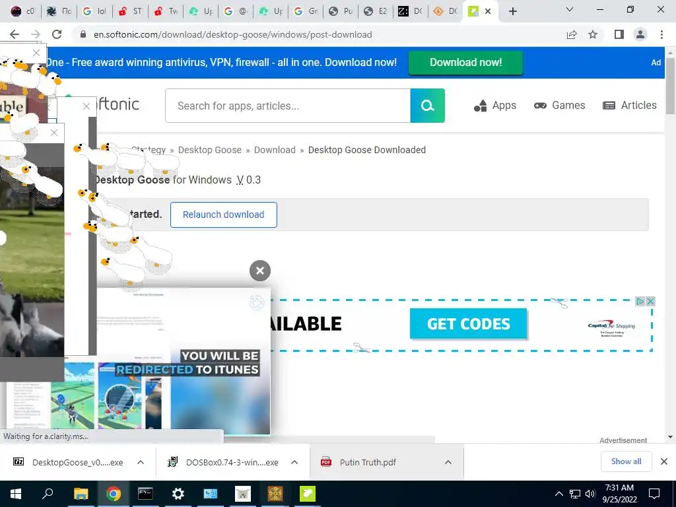The height and width of the screenshot is (507, 676).
Task: Switch to the Pu browser tab
Action: pos(341,11)
